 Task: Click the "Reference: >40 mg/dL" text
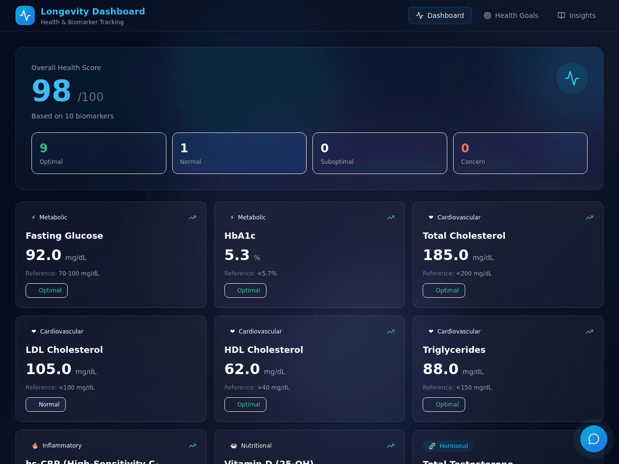point(257,388)
